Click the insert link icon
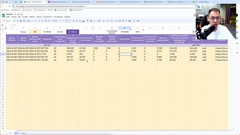The image size is (240, 135). (x=117, y=21)
